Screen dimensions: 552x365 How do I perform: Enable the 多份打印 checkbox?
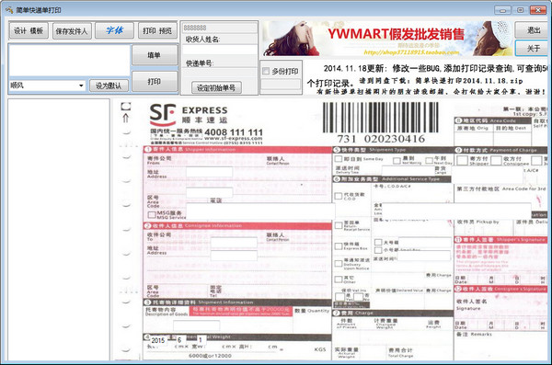tap(266, 71)
